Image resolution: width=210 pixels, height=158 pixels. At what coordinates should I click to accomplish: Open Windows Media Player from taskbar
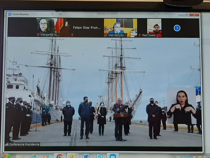46,156
